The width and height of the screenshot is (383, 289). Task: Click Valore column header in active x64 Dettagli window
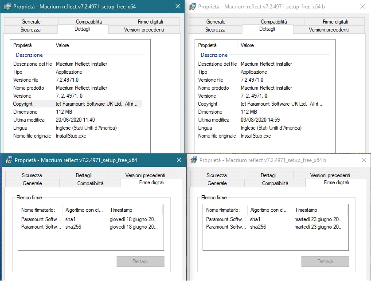coord(98,45)
